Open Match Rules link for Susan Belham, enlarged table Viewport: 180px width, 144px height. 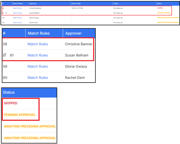[38, 55]
